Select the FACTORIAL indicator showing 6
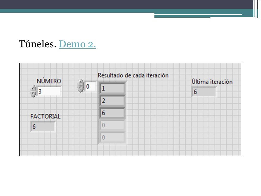This screenshot has width=261, height=196. [x=43, y=127]
